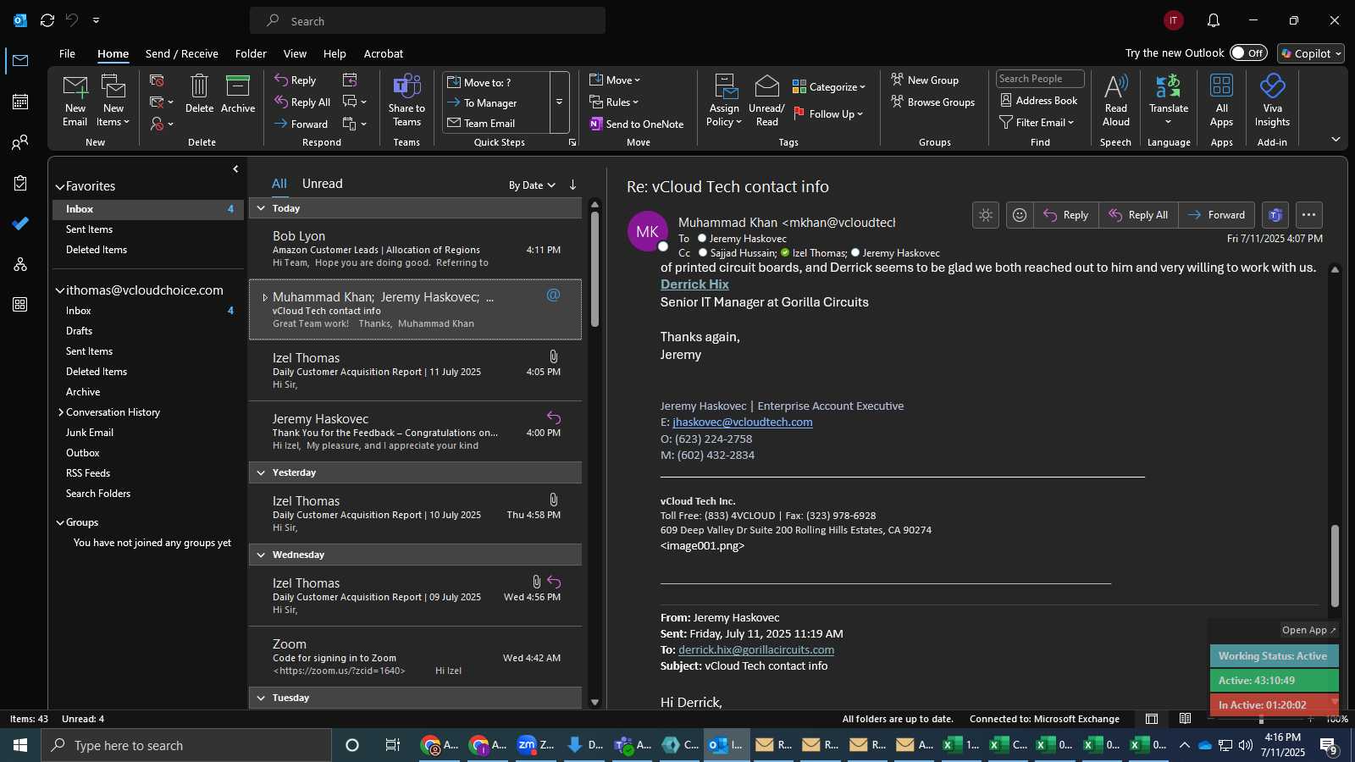
Task: Open the derrick.hix@gorillacircuits.com link
Action: click(756, 649)
